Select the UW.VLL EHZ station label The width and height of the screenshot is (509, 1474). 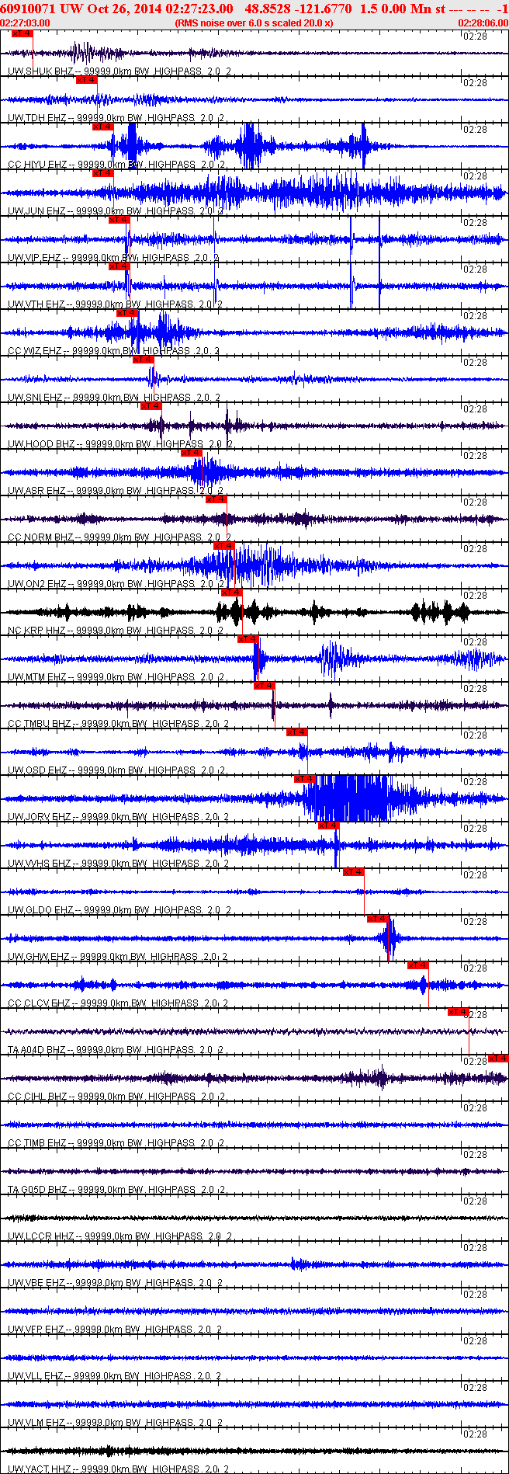coord(37,1376)
